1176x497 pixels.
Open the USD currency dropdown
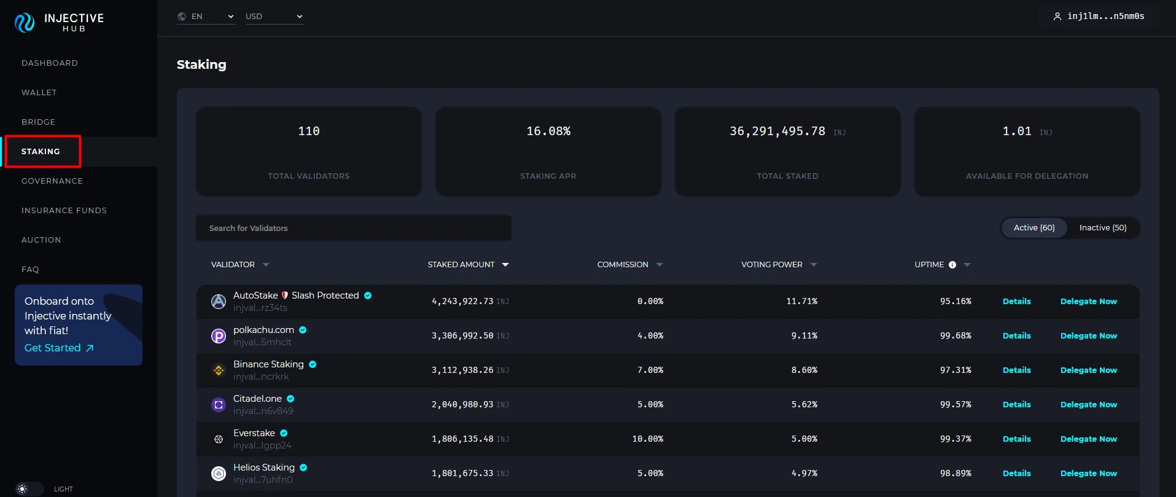[x=275, y=17]
